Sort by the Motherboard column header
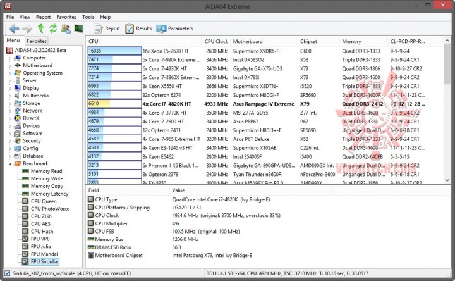 click(x=264, y=42)
